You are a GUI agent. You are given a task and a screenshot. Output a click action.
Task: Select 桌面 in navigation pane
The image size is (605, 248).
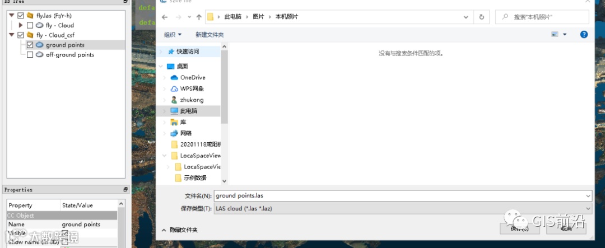[182, 67]
